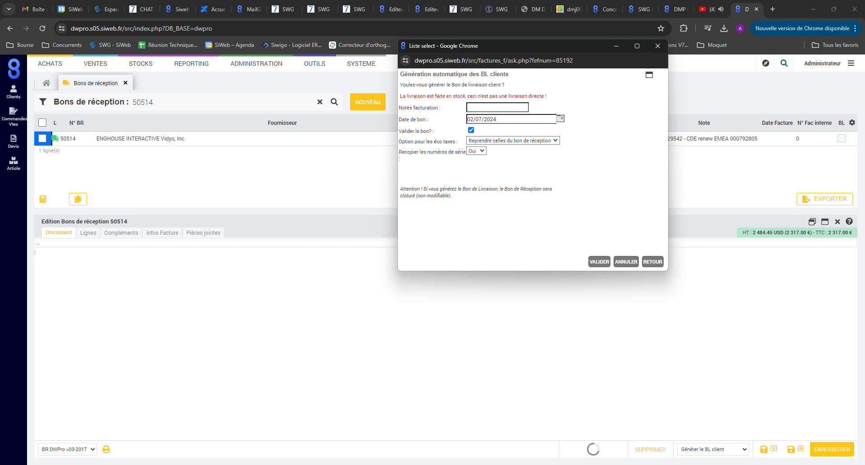Click the Notes facturation input field

click(x=497, y=107)
